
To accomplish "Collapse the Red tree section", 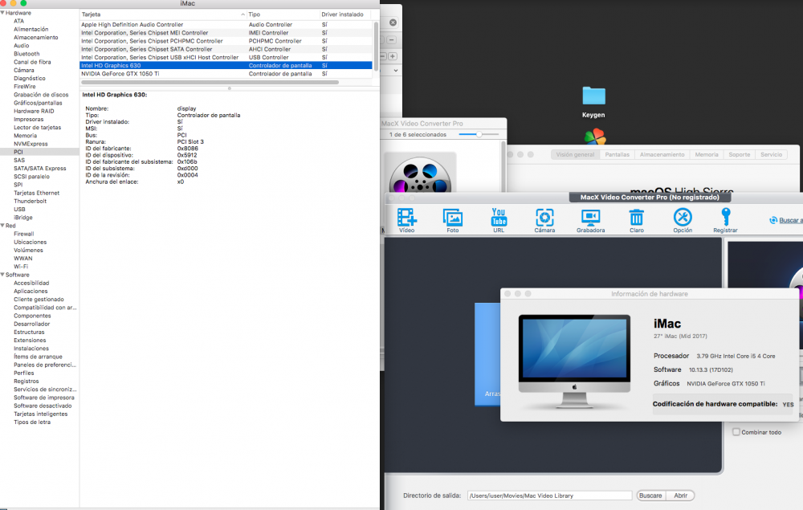I will (x=2, y=226).
